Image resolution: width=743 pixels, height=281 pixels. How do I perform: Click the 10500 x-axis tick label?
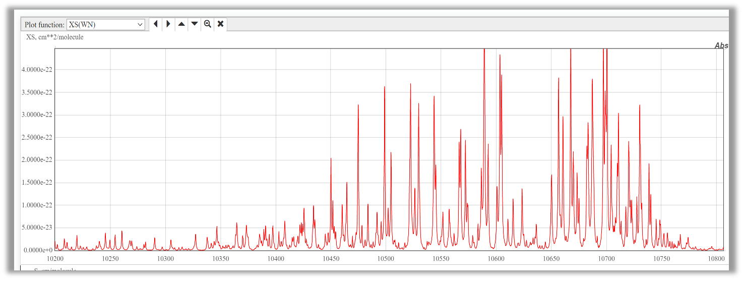click(386, 259)
